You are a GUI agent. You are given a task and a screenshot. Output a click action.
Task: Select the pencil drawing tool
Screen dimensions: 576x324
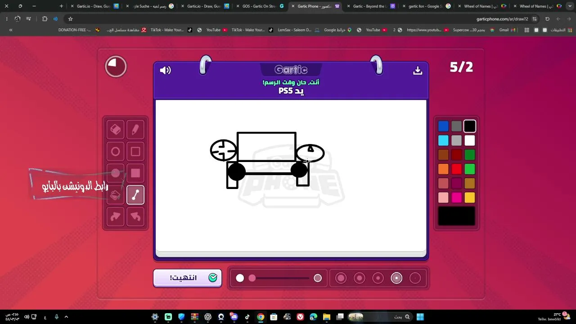pos(135,130)
